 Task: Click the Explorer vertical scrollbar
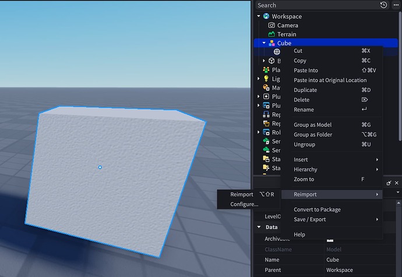(x=400, y=76)
